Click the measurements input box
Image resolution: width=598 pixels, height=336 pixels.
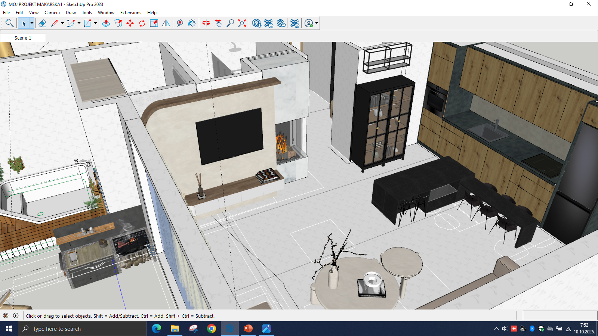(x=560, y=315)
